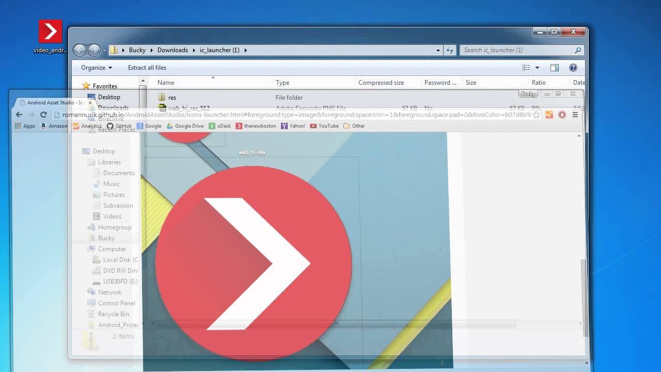Click the browser reload icon
The width and height of the screenshot is (661, 372).
point(43,115)
